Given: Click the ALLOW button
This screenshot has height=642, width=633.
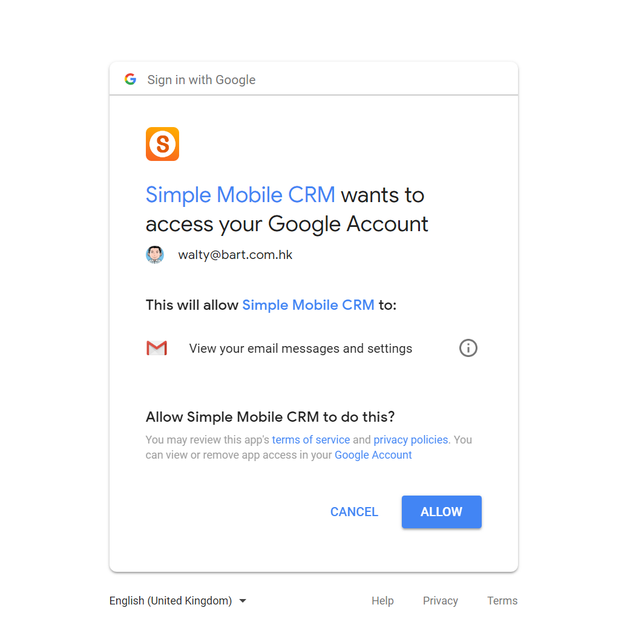Looking at the screenshot, I should [441, 512].
